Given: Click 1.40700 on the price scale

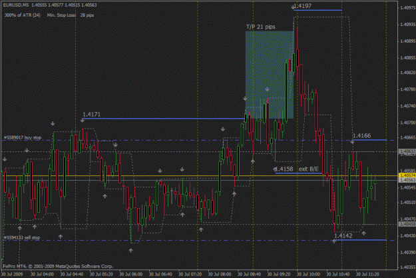Looking at the screenshot, I should click(407, 123).
